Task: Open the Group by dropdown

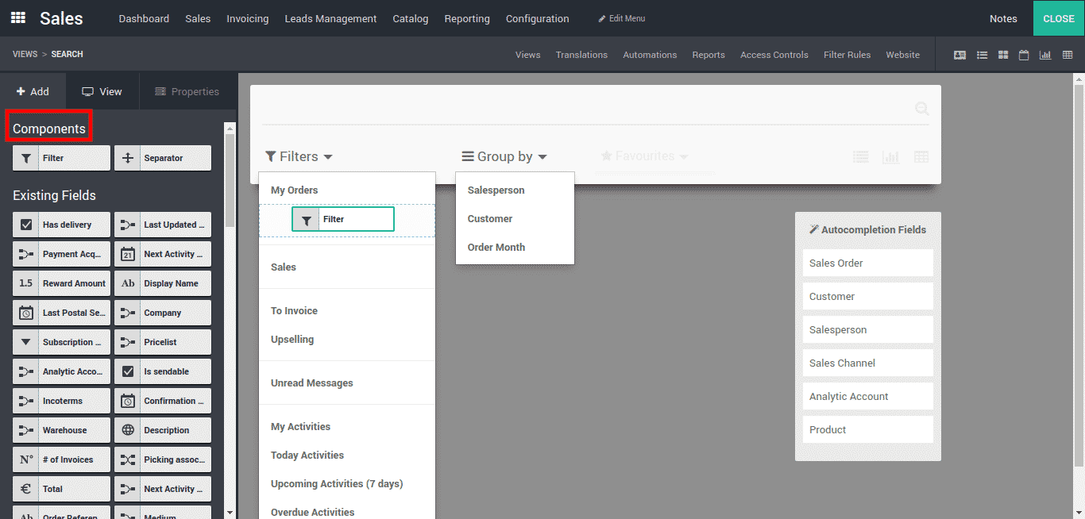Action: [x=504, y=157]
